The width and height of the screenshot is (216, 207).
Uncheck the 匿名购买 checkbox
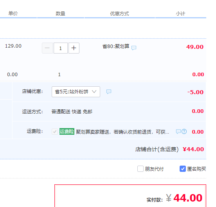(183, 169)
